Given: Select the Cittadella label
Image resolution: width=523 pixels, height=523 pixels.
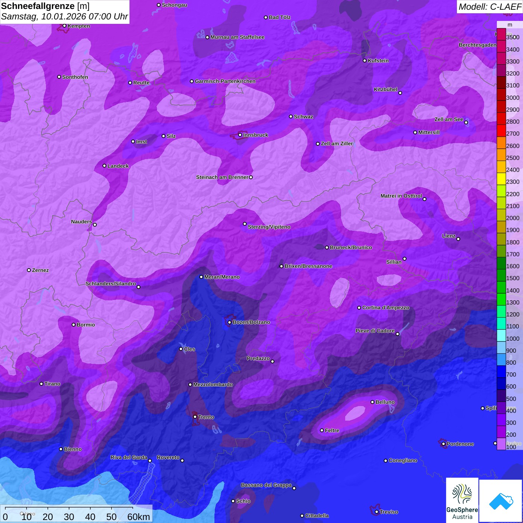Looking at the screenshot, I should pos(317,516).
